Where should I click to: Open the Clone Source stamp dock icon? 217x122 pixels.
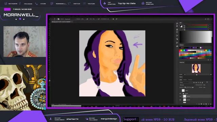[177, 39]
